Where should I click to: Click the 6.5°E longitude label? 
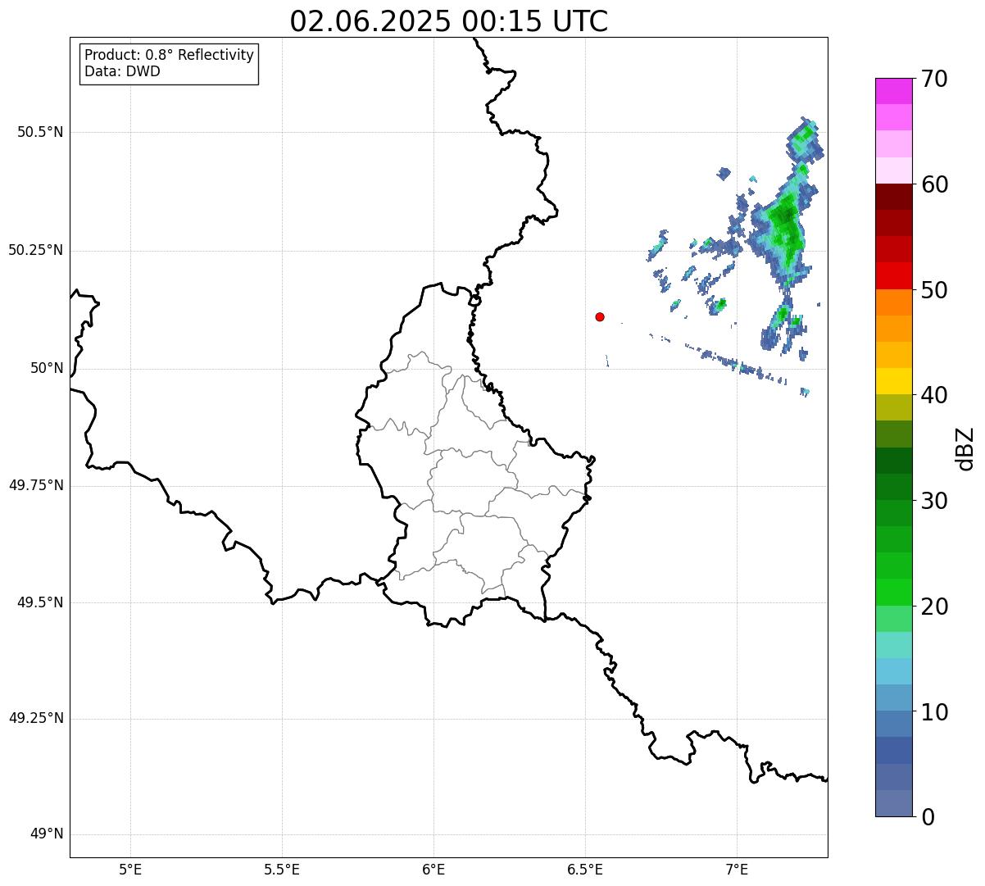point(585,870)
